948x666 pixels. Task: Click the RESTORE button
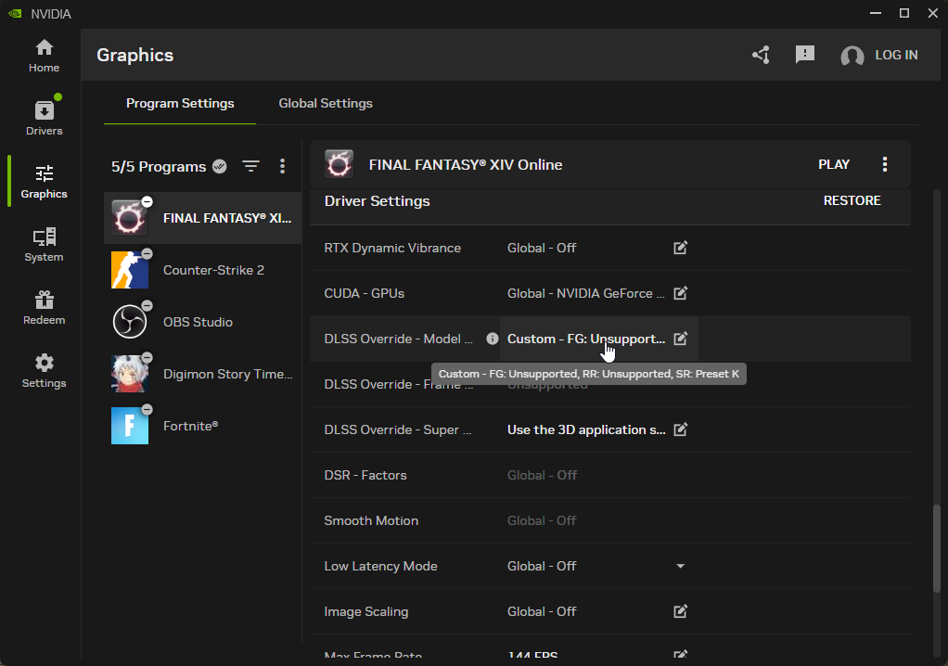(x=852, y=200)
